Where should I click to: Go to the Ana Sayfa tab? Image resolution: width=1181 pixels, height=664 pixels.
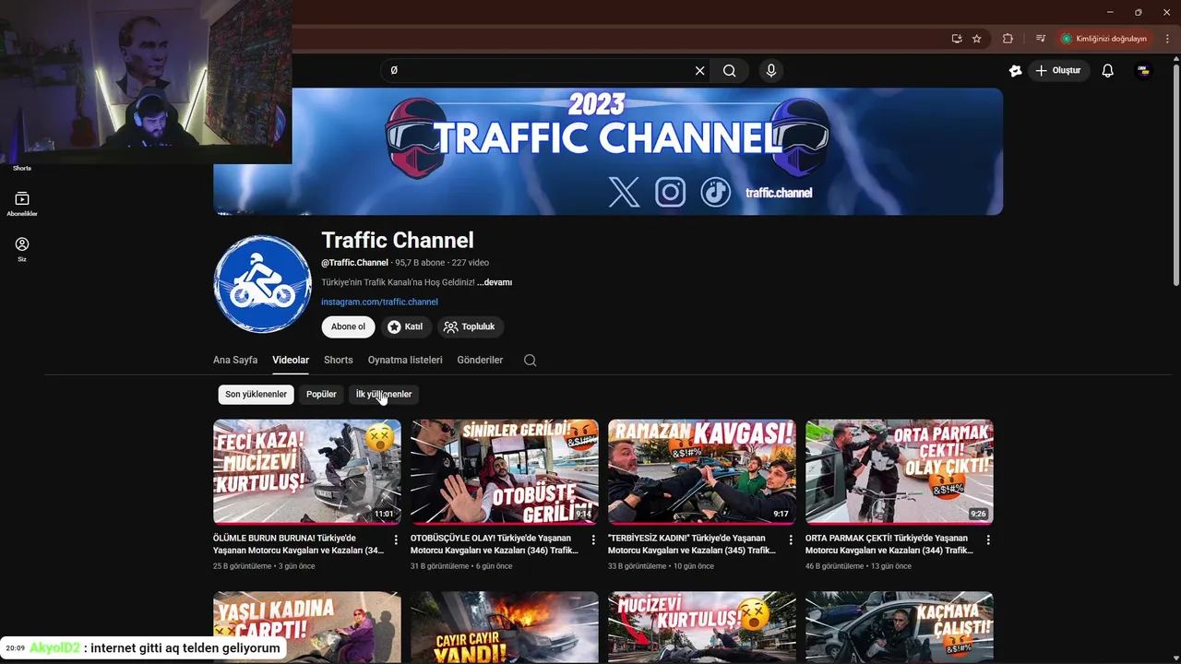tap(235, 361)
